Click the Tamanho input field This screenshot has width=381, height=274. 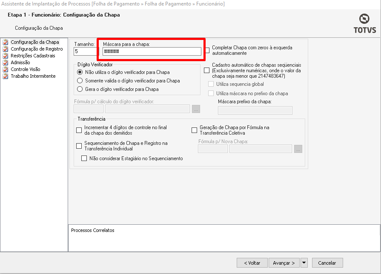86,51
